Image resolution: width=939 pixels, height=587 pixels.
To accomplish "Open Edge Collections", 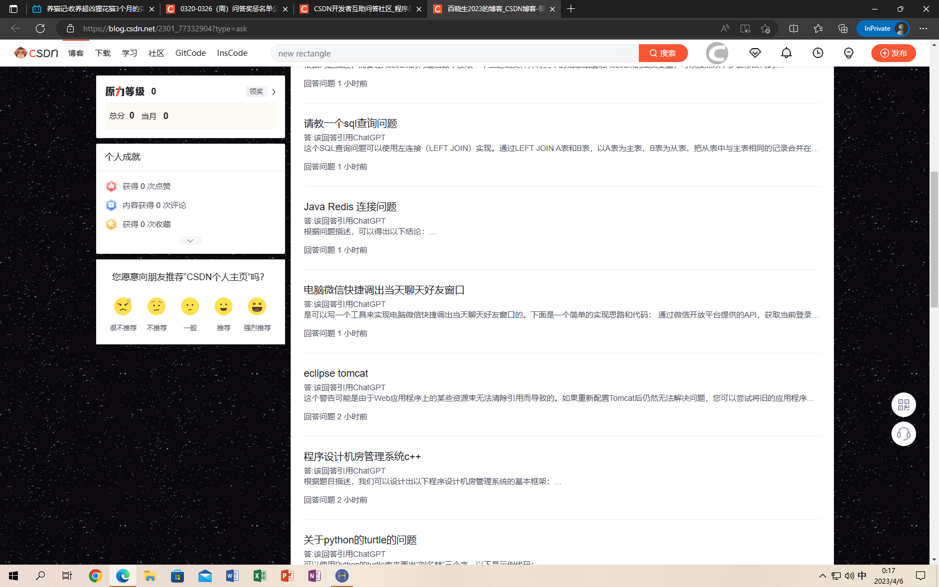I will coord(843,29).
